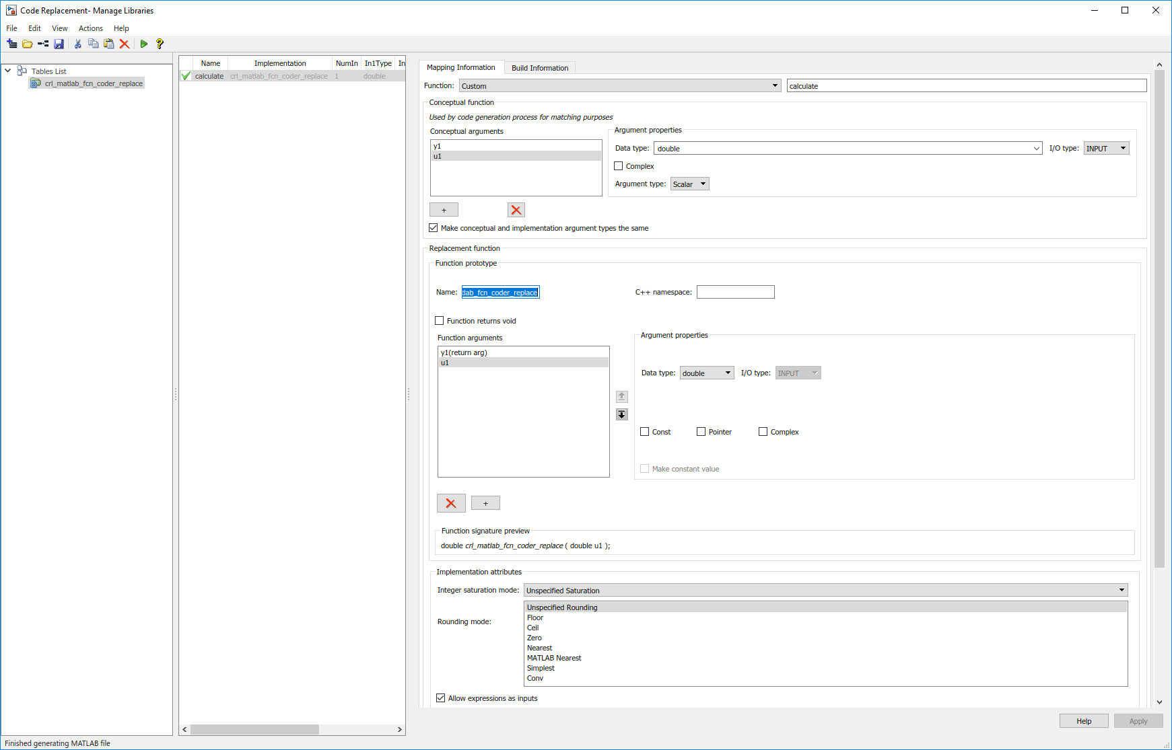The height and width of the screenshot is (750, 1172).
Task: Open a table with the folder icon
Action: (27, 44)
